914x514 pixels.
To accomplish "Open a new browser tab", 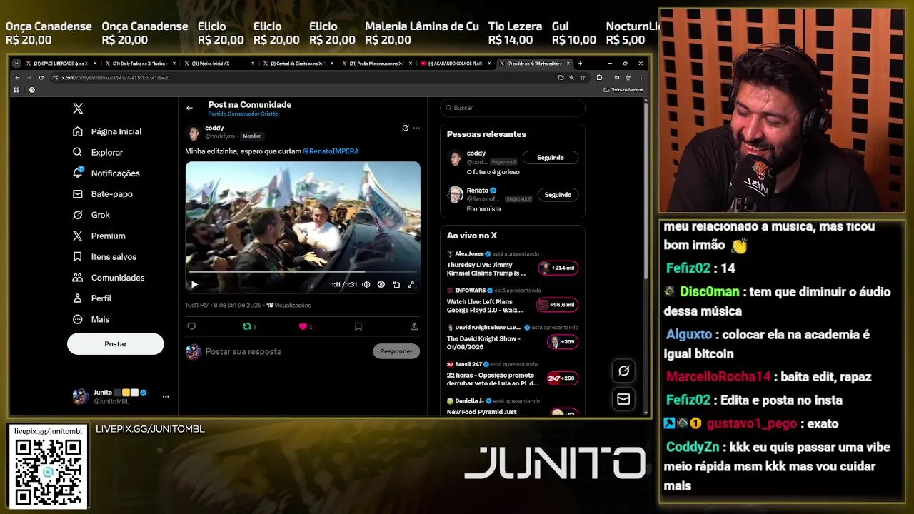I will pos(580,64).
